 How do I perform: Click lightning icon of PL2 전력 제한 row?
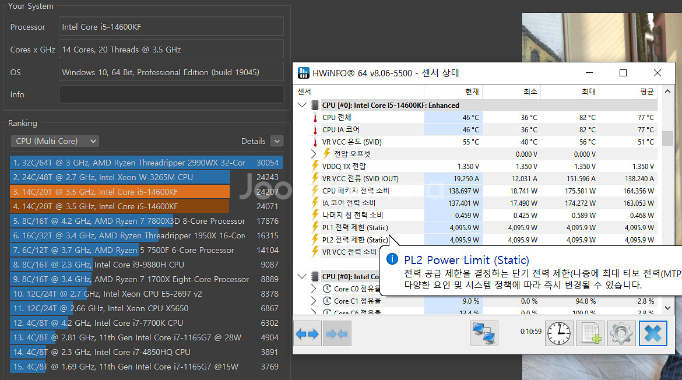click(315, 240)
